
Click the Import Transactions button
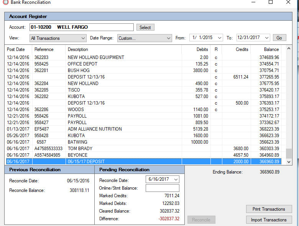[269, 220]
